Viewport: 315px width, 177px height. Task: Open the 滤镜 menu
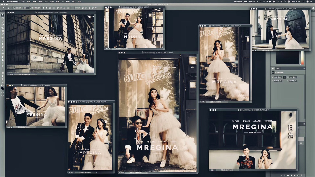[x=57, y=2]
